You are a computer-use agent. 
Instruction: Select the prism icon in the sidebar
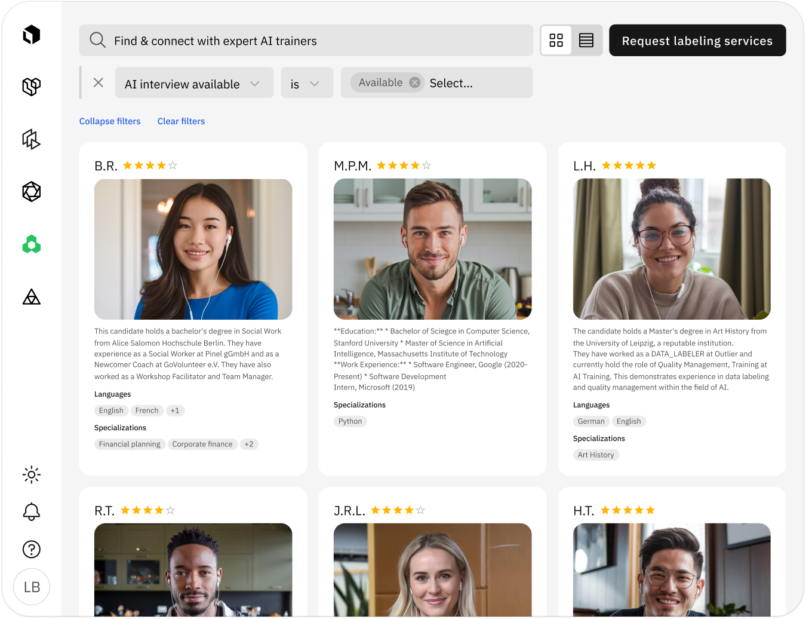31,297
